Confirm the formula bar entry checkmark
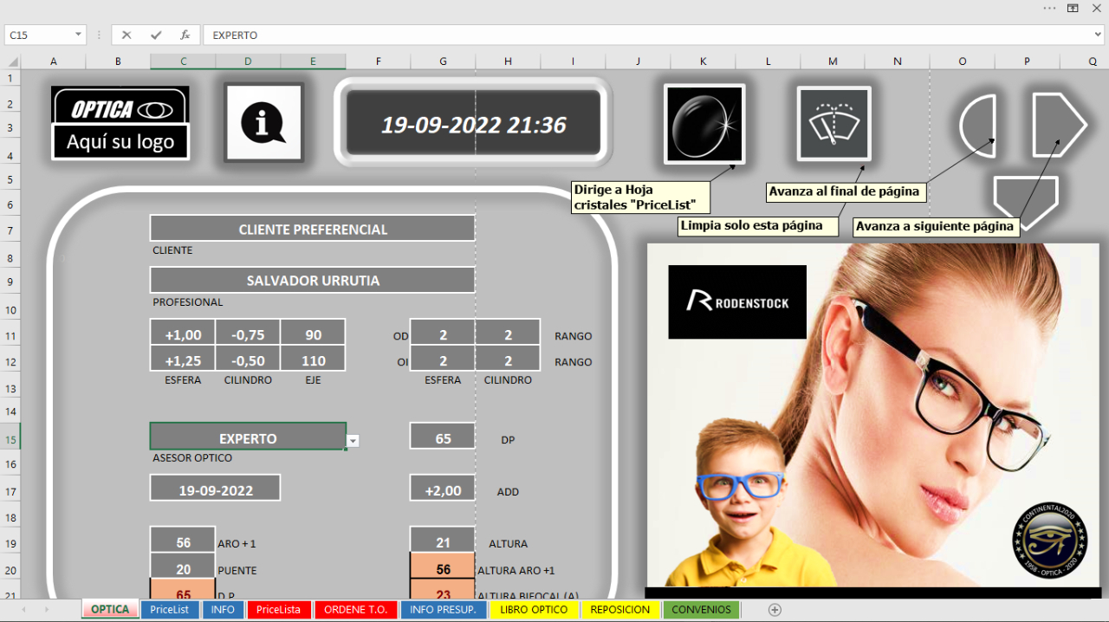 [156, 36]
